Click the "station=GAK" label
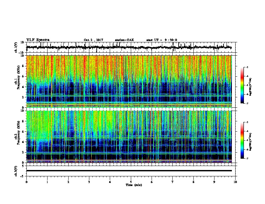Screen dimensions: 265x204 [124, 40]
